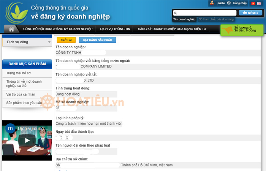Open the Trạng thái hồ sơ link
The height and width of the screenshot is (171, 266).
click(x=18, y=73)
